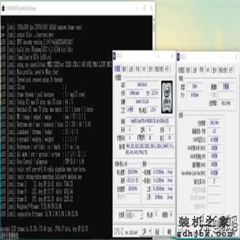Open 关于 tab in CPU-Z processor window
240x240 pixels.
pyautogui.click(x=167, y=69)
